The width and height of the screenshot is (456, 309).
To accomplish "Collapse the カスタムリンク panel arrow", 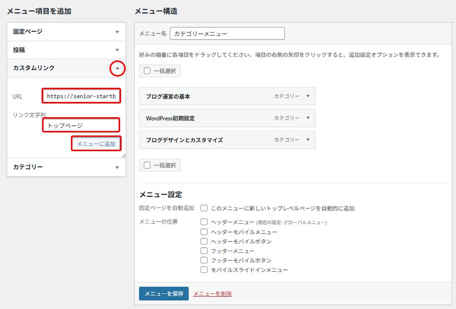I will coord(118,68).
